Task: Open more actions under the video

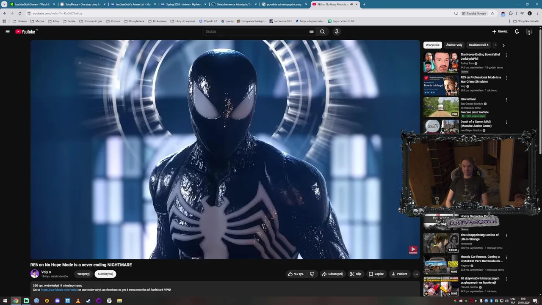Action: (416, 274)
